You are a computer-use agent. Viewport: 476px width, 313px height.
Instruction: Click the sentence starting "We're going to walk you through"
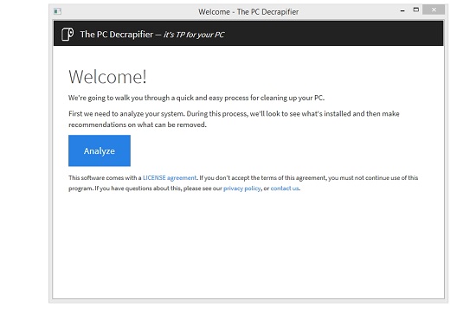tap(196, 98)
